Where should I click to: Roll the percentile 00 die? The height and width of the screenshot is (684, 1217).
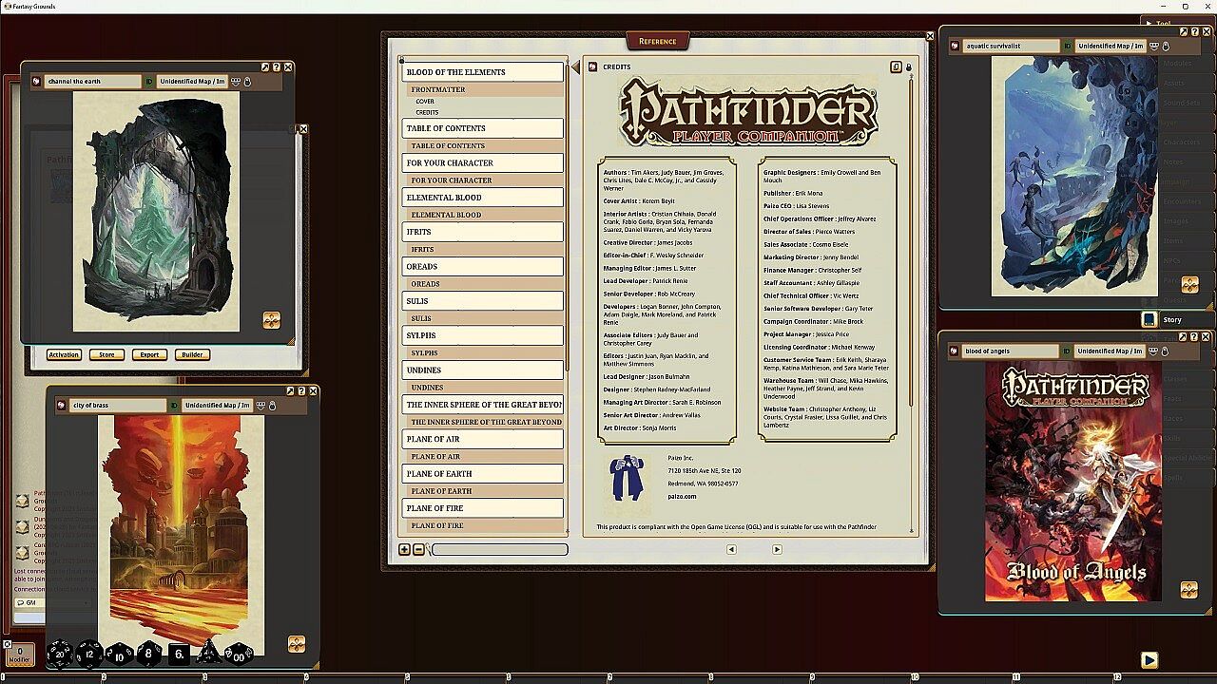239,654
